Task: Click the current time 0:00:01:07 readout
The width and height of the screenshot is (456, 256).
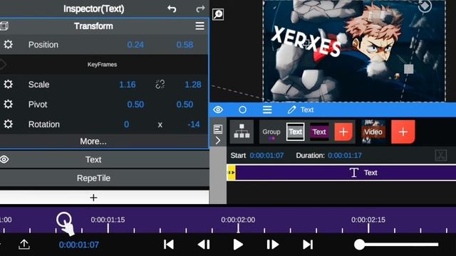Action: (x=79, y=245)
